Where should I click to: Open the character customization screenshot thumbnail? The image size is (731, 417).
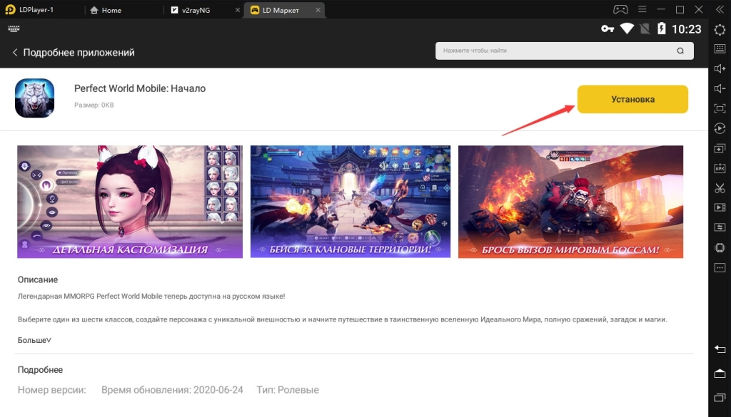point(130,202)
